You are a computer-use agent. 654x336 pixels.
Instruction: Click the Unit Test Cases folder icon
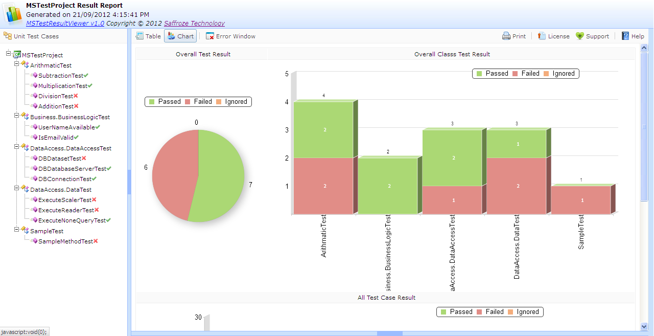(7, 36)
